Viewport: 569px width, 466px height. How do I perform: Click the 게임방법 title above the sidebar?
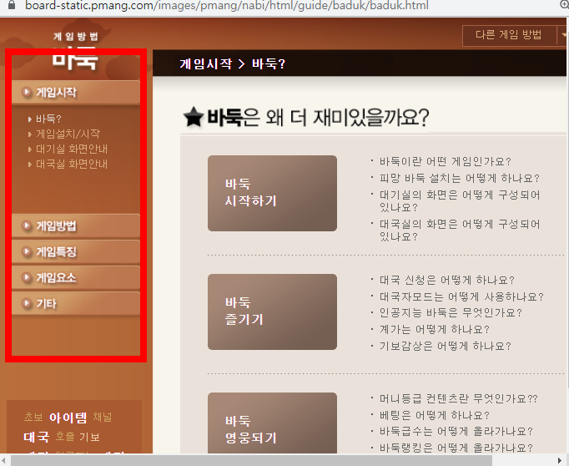point(76,36)
